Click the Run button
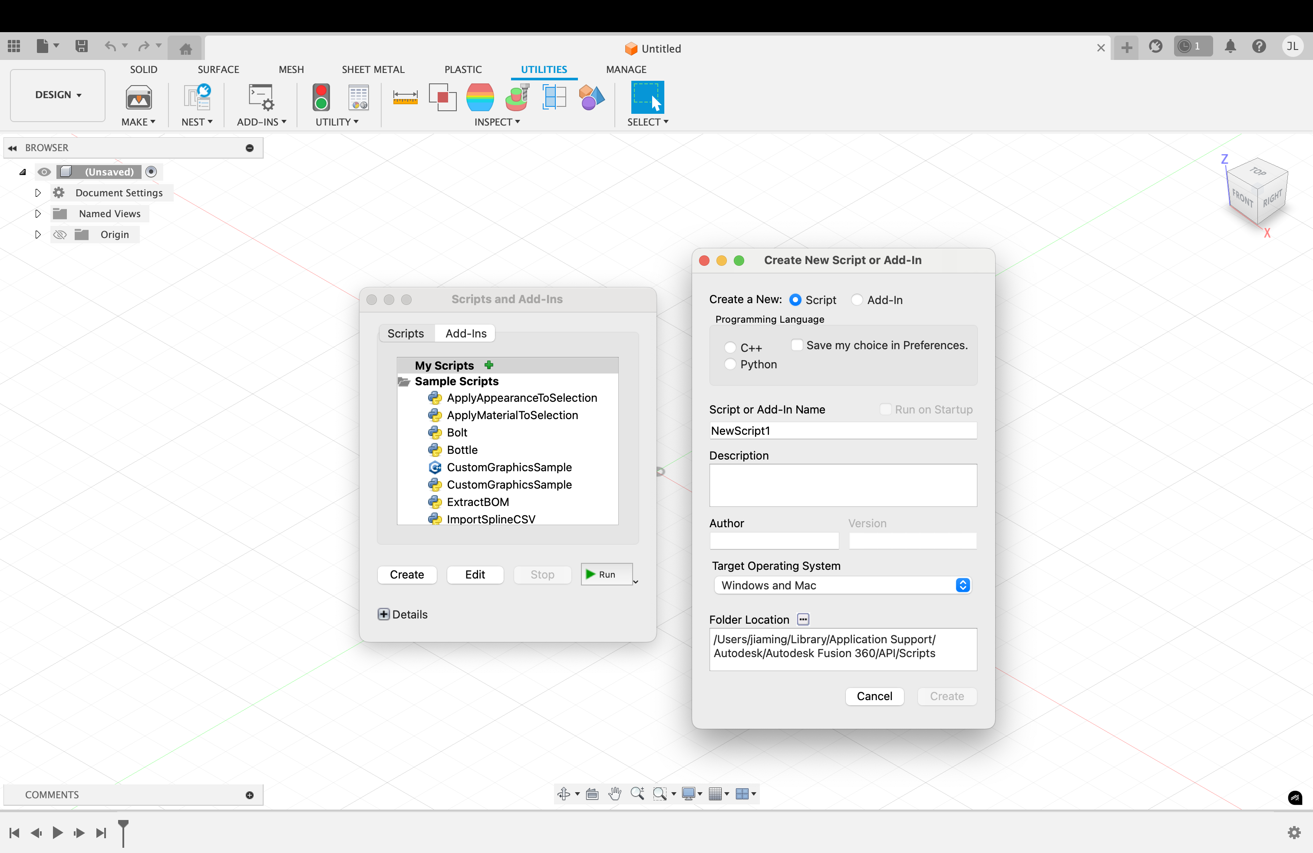Image resolution: width=1313 pixels, height=853 pixels. pos(606,574)
